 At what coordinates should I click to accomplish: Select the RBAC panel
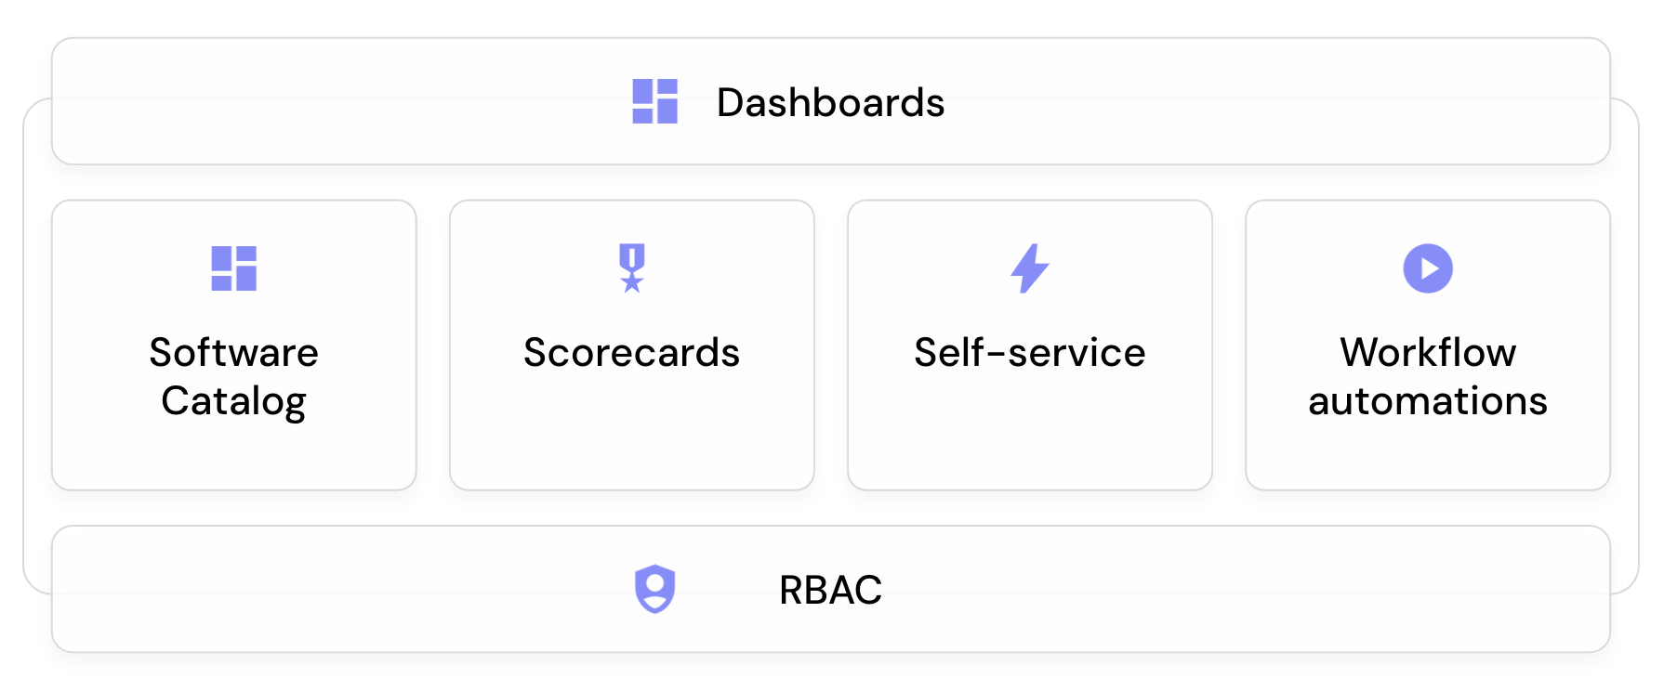coord(831,589)
